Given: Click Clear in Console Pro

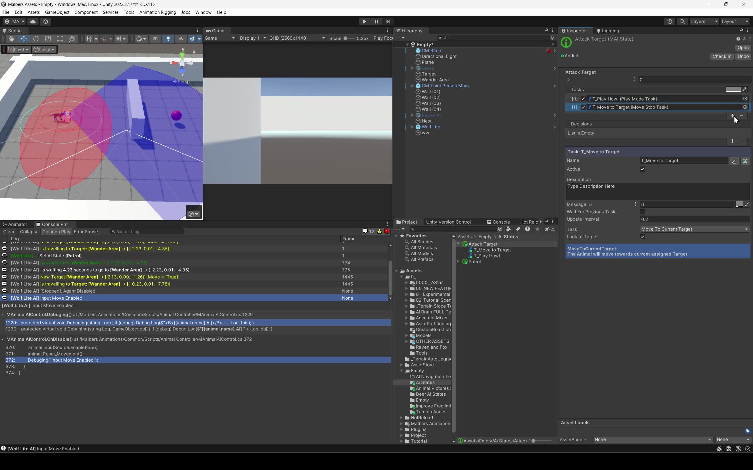Looking at the screenshot, I should (x=9, y=231).
